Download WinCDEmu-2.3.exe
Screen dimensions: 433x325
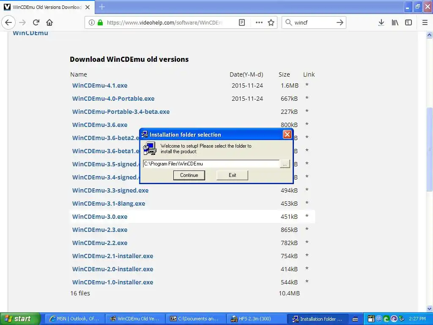pos(100,230)
